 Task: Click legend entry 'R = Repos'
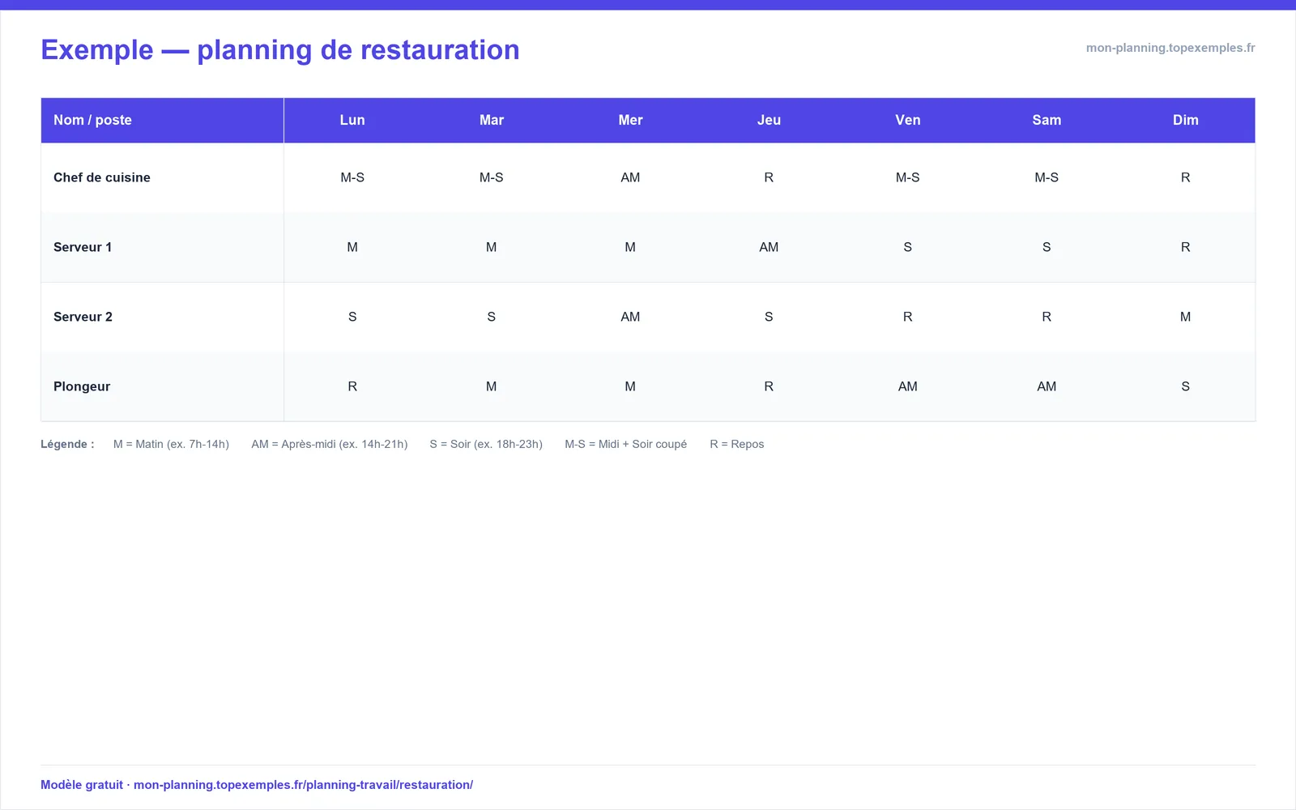(737, 444)
